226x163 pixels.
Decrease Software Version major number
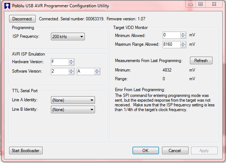point(71,73)
